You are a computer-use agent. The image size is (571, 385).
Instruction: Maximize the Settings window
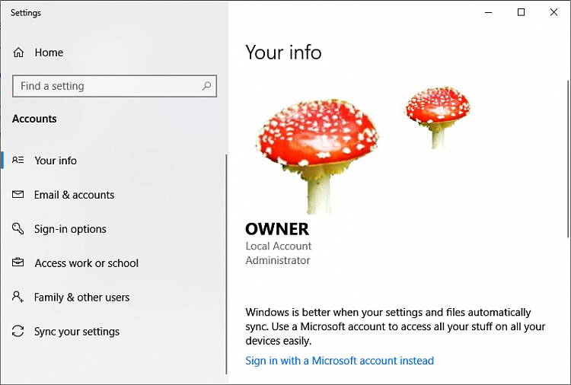tap(521, 12)
